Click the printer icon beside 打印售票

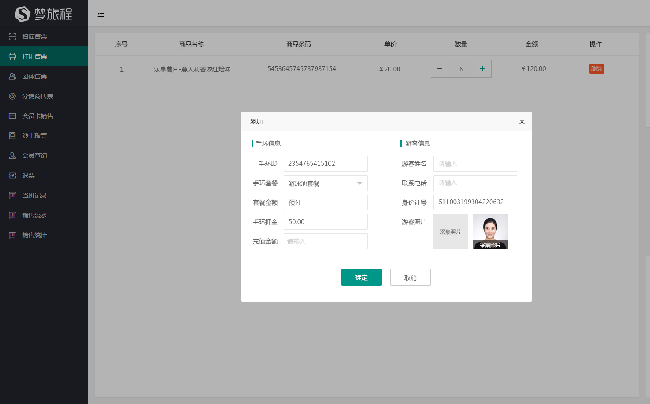point(12,56)
